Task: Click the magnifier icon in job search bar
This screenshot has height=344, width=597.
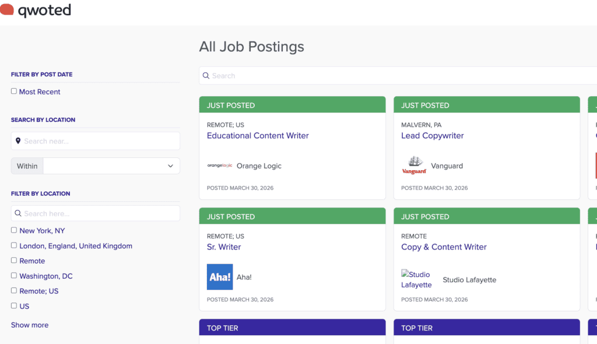Action: tap(206, 76)
